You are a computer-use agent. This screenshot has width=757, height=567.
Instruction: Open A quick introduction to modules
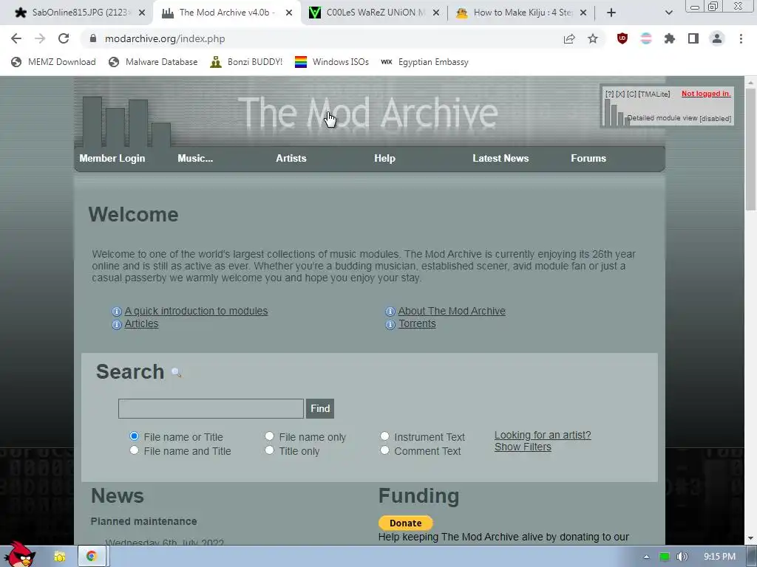[196, 311]
